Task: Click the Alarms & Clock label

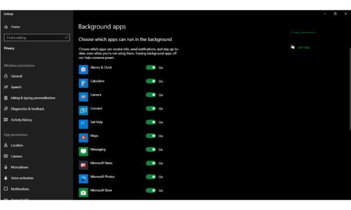Action: pos(101,68)
